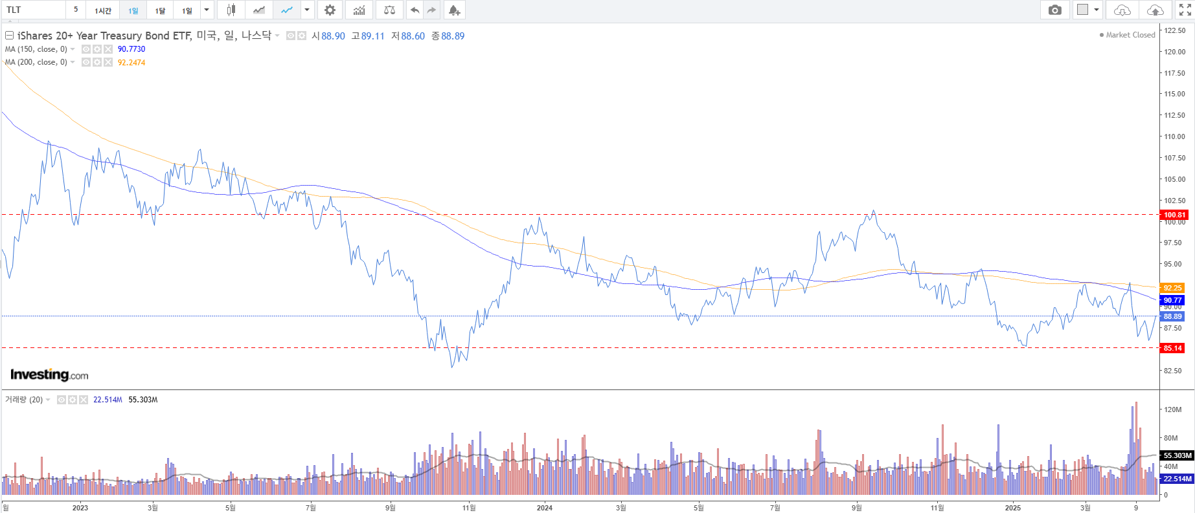The image size is (1195, 513).
Task: Open settings for iShares main series legend
Action: (302, 36)
